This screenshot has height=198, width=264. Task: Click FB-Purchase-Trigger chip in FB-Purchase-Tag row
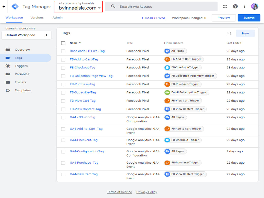[x=183, y=84]
